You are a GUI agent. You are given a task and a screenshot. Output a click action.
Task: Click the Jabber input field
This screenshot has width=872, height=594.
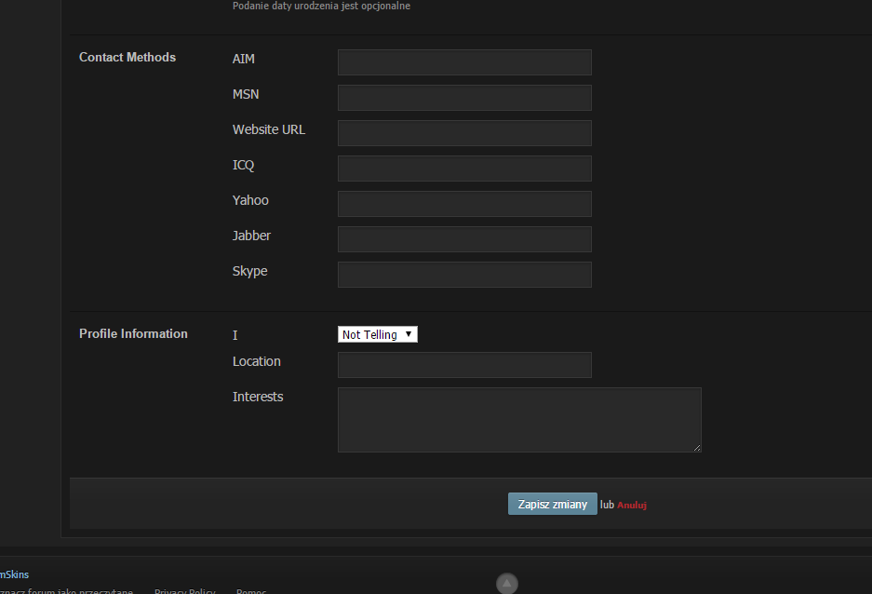(x=463, y=239)
